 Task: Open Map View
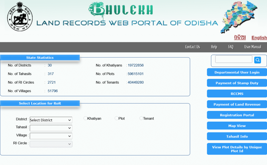point(237,126)
